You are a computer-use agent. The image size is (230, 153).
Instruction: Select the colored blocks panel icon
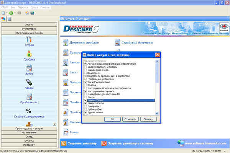[3, 19]
